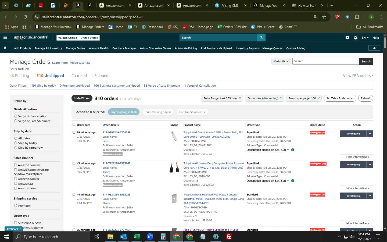Click Set Table Preferences
Screen dimensions: 387x242
pyautogui.click(x=340, y=98)
